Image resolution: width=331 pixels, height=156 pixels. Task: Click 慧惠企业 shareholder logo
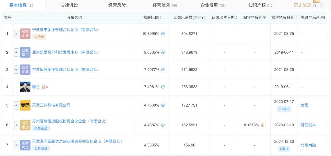pos(25,34)
